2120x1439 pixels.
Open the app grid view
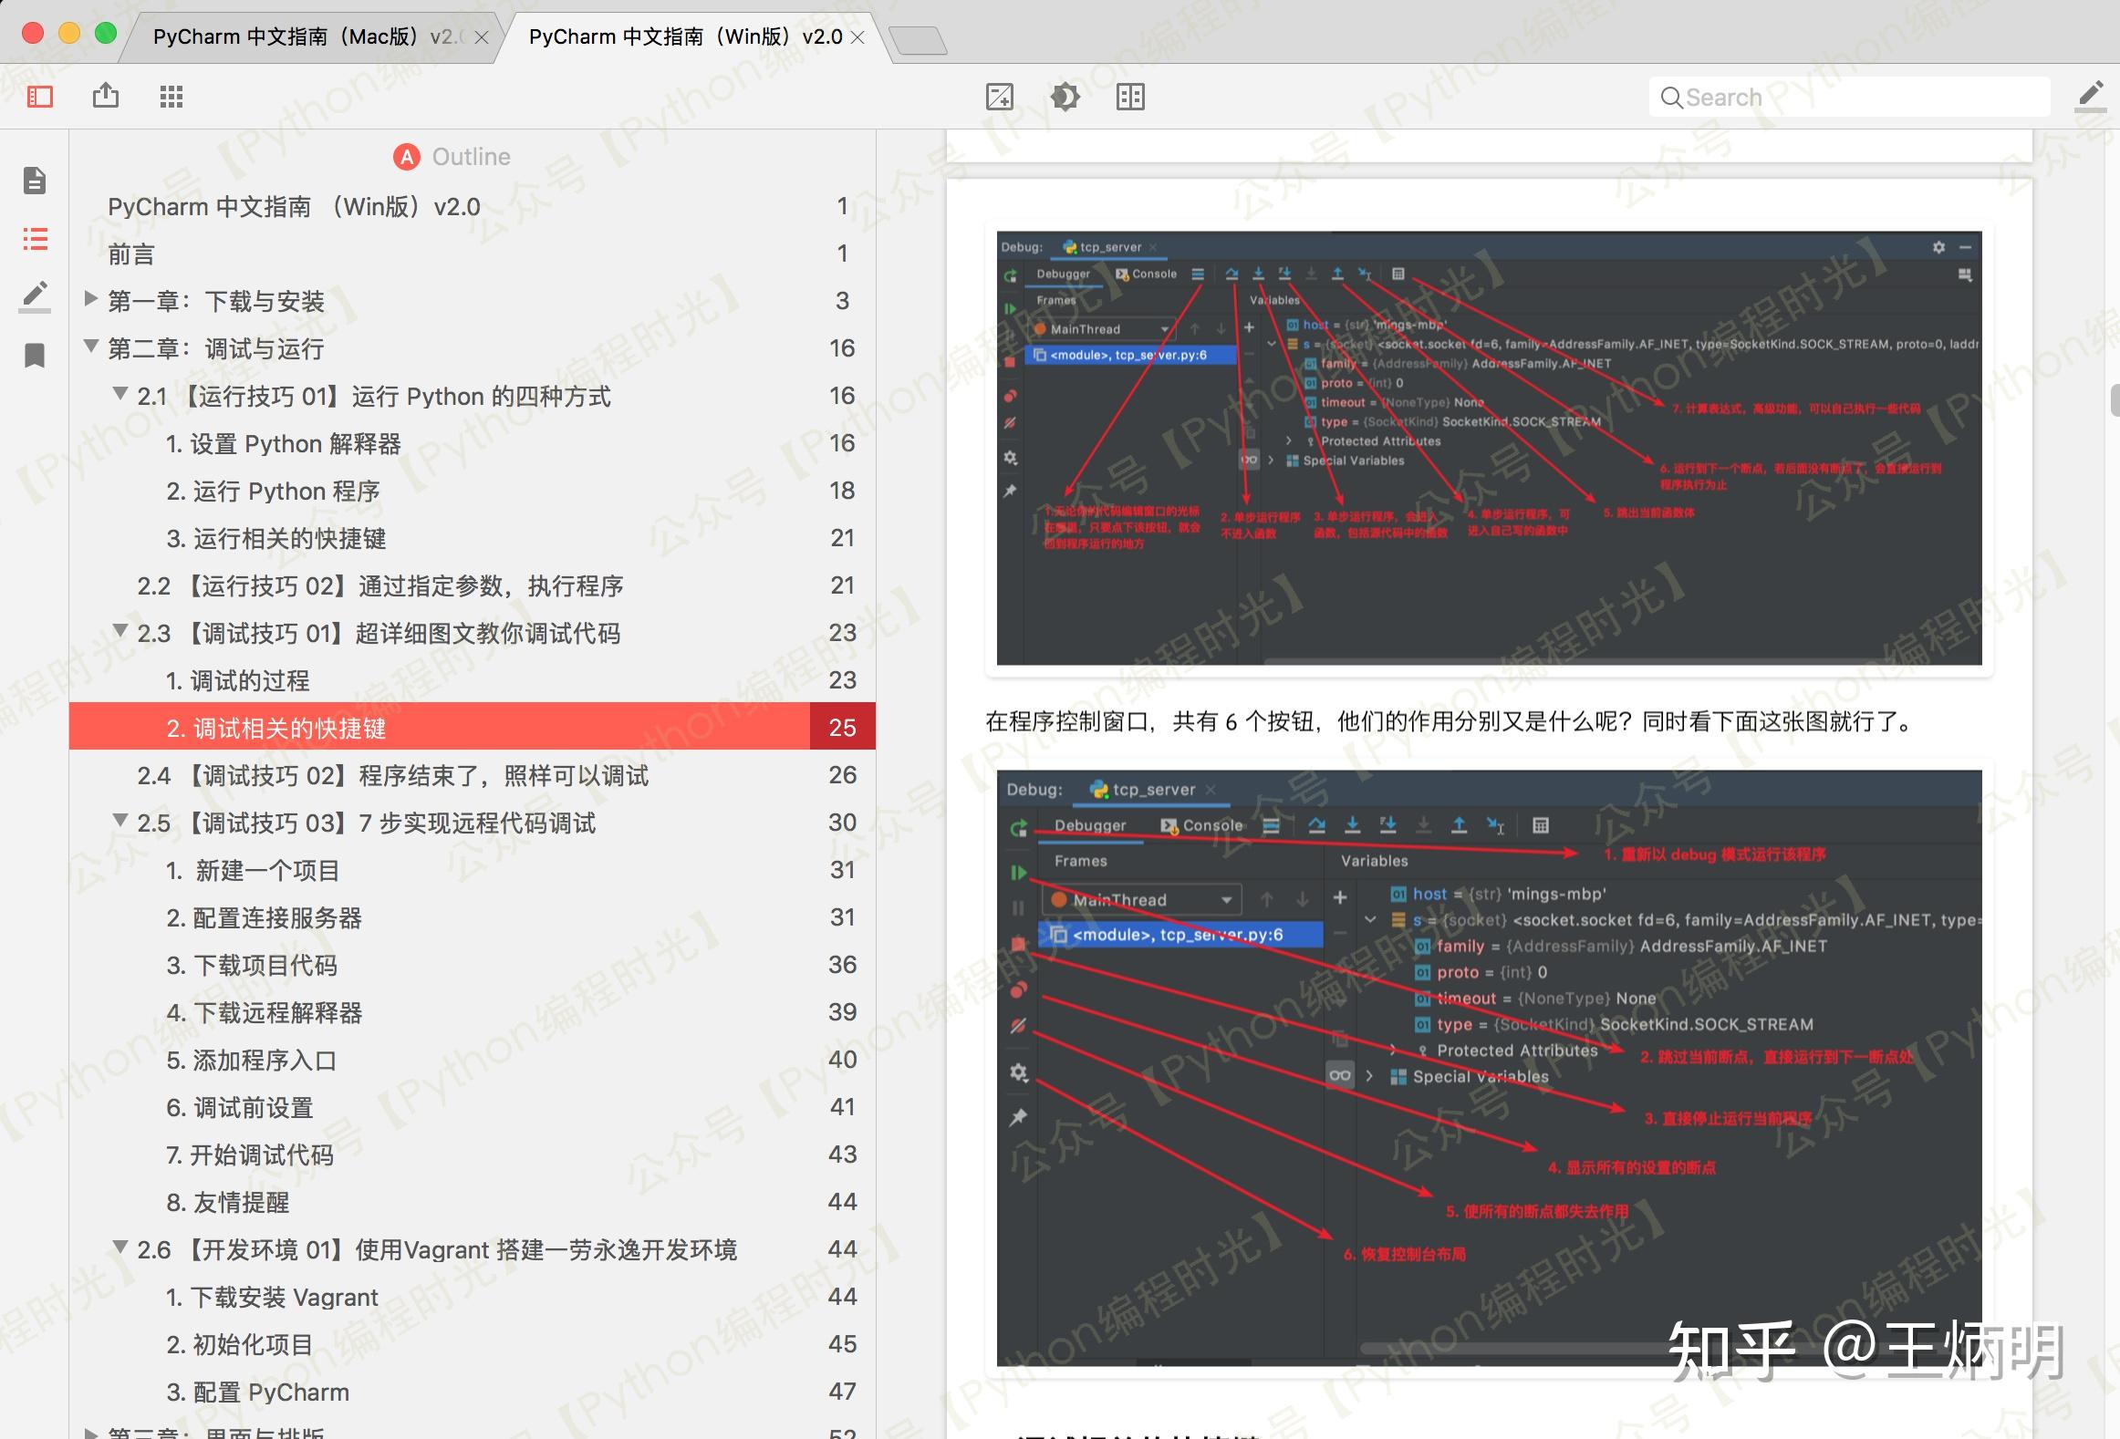(171, 96)
